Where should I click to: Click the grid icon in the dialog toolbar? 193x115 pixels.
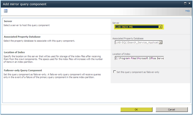click(x=5, y=11)
